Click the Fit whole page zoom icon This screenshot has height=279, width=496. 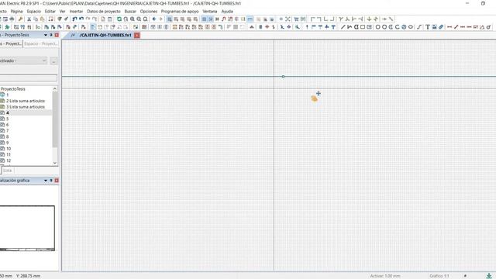pos(146,19)
